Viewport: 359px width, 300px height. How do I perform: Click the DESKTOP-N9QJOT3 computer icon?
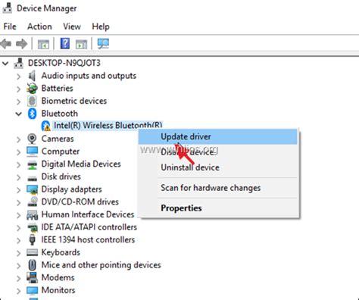(x=19, y=63)
